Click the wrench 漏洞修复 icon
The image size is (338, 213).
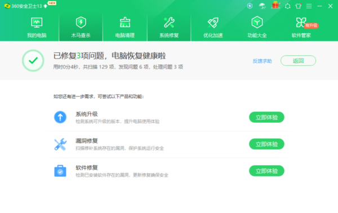(60, 144)
